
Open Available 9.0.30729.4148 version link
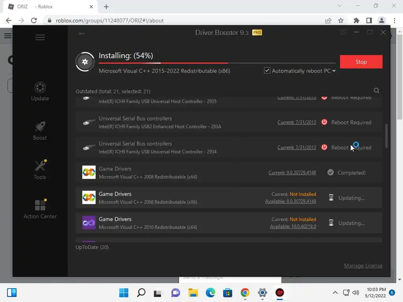coord(291,201)
